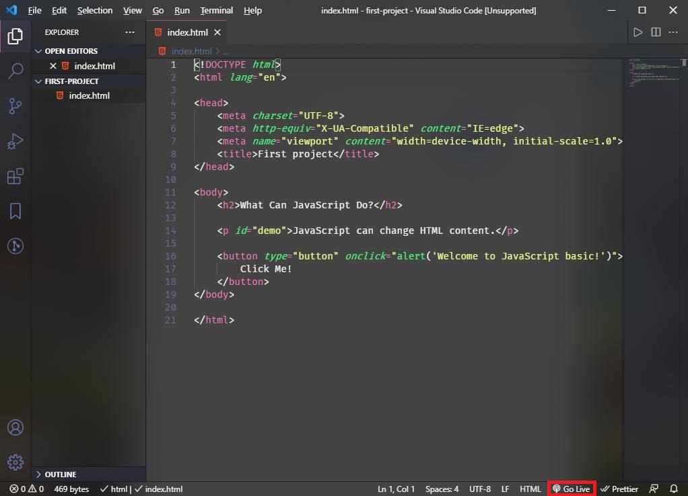This screenshot has height=496, width=688.
Task: Run the file using the play button top right
Action: tap(638, 32)
